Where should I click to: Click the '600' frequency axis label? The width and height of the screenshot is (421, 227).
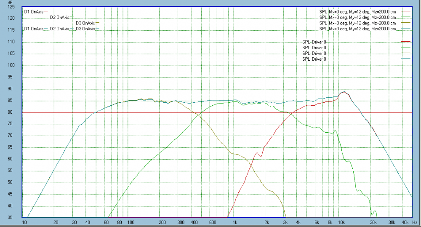point(213,222)
